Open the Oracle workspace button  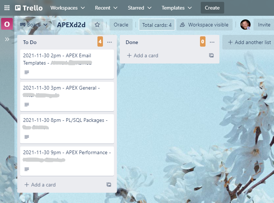121,25
